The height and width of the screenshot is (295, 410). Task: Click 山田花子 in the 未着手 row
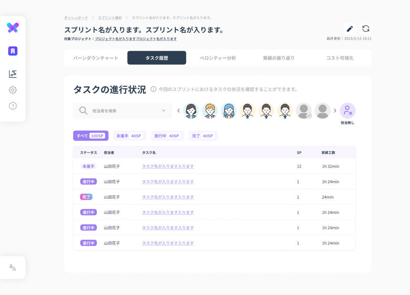pos(112,166)
